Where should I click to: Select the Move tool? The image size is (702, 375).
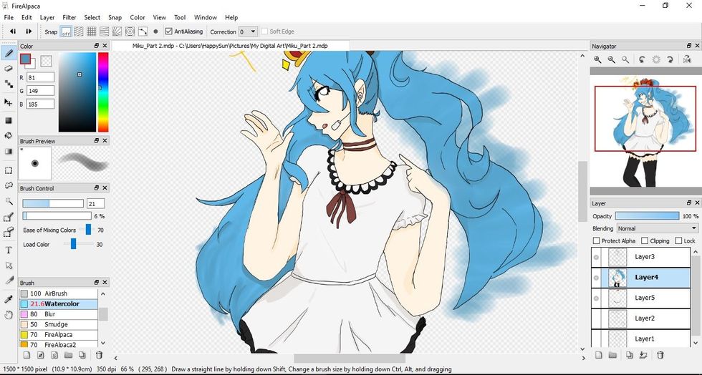8,102
